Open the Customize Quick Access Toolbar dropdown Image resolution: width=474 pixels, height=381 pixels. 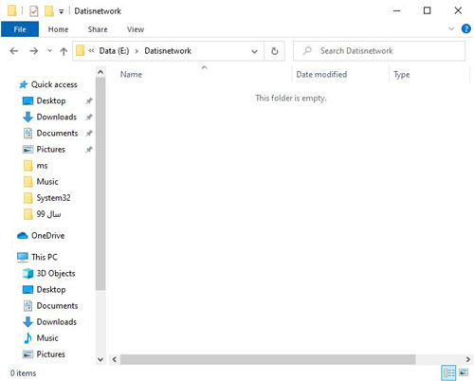[62, 11]
